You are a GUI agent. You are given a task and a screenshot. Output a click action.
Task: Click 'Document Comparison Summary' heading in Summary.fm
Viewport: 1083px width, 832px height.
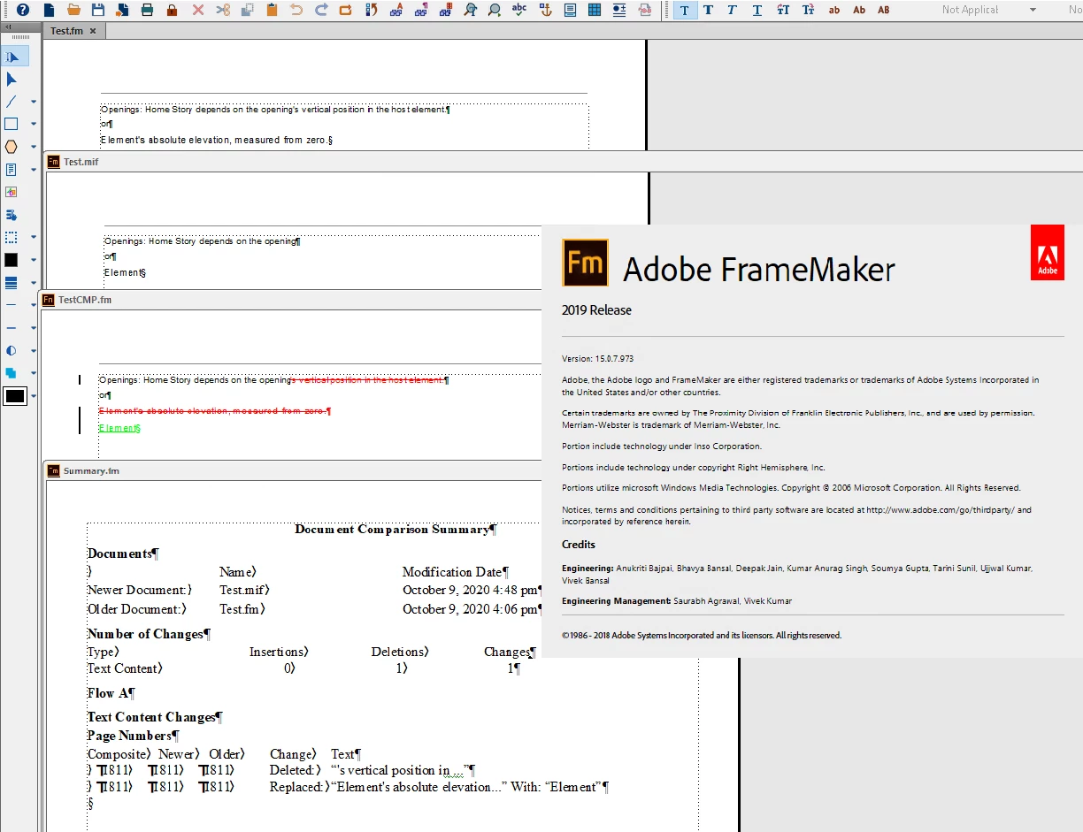(391, 530)
